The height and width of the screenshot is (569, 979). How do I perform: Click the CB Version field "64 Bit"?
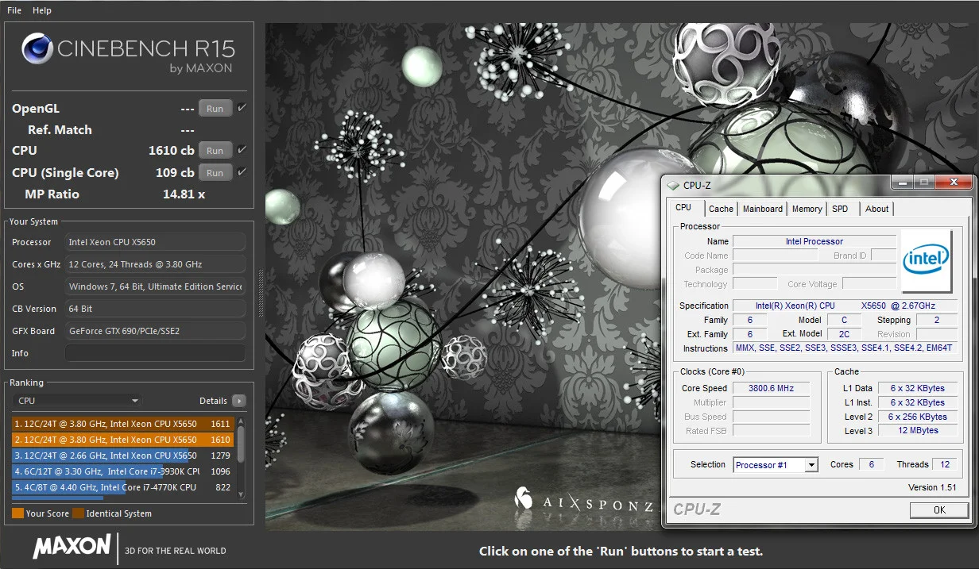(x=155, y=309)
